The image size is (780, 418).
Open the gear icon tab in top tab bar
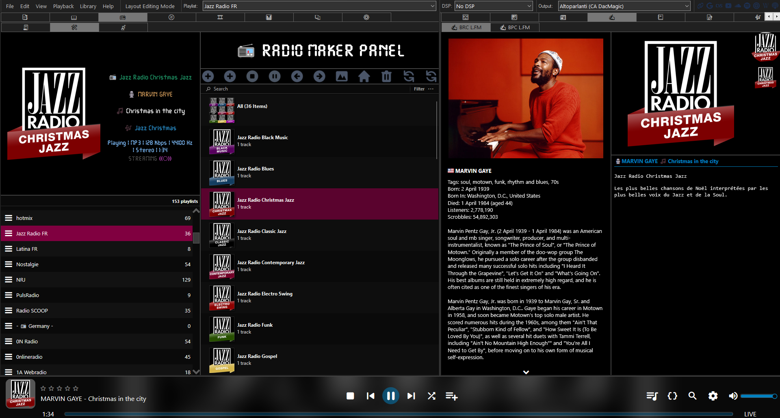[366, 17]
